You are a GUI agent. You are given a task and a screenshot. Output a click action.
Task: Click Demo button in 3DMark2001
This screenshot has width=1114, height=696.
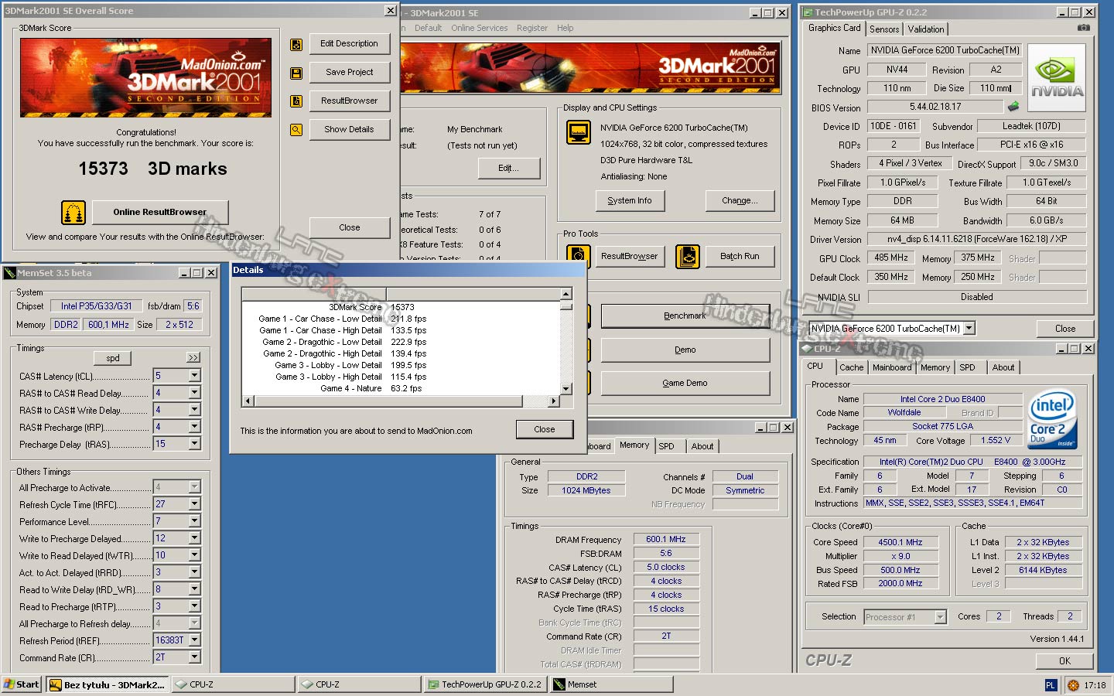pos(685,350)
